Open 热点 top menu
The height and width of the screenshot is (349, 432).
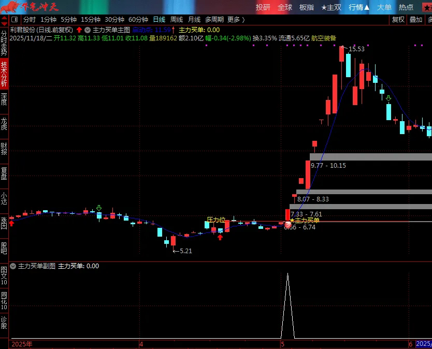(x=406, y=7)
